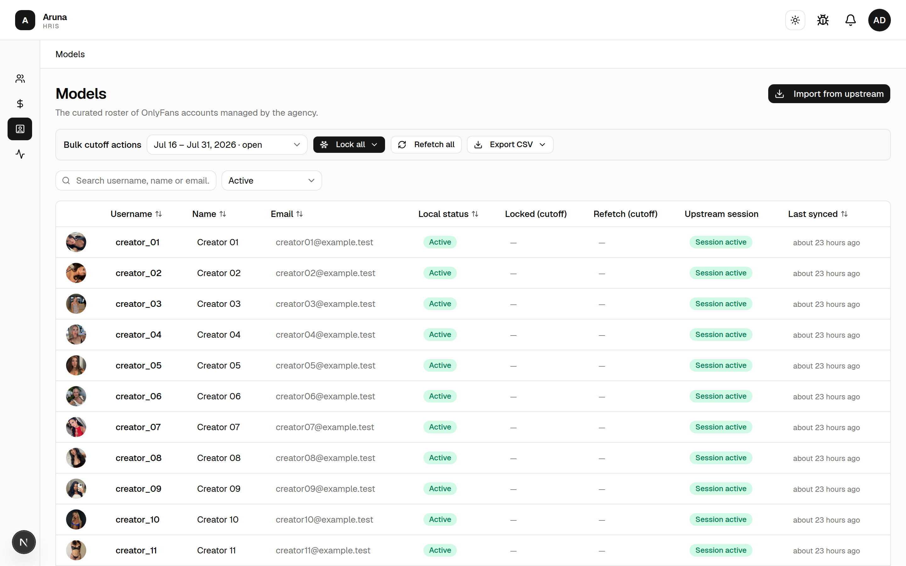Screen dimensions: 906x566
Task: Sort by Last synced column arrows
Action: point(844,214)
